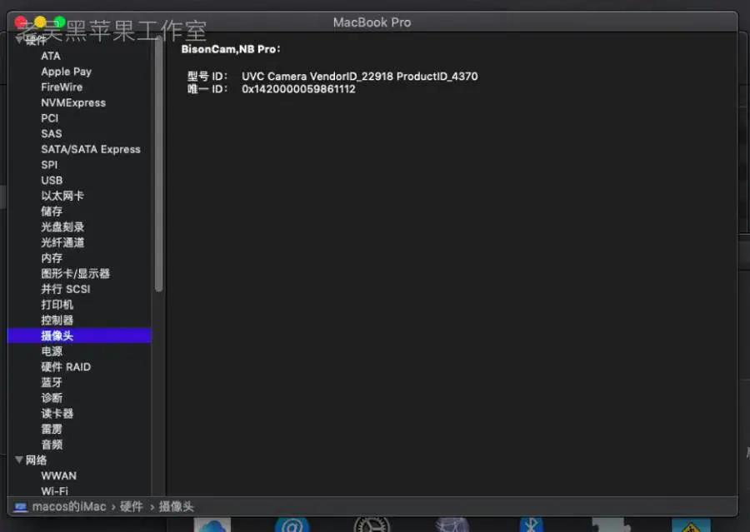Viewport: 750px width, 532px height.
Task: Show NVMExpress device information
Action: coord(73,102)
